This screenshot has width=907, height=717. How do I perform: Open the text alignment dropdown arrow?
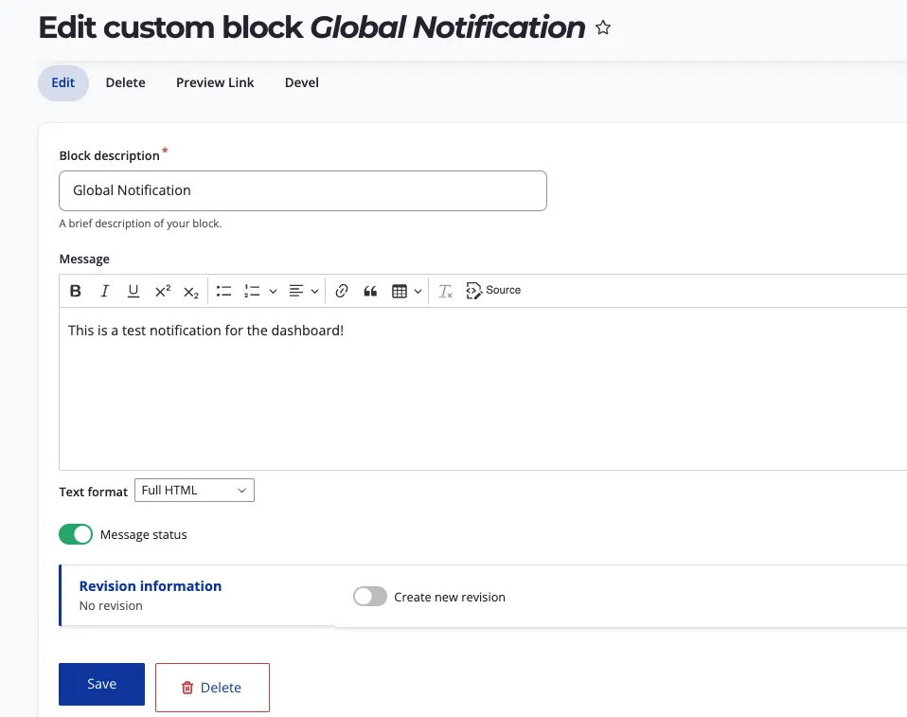314,291
